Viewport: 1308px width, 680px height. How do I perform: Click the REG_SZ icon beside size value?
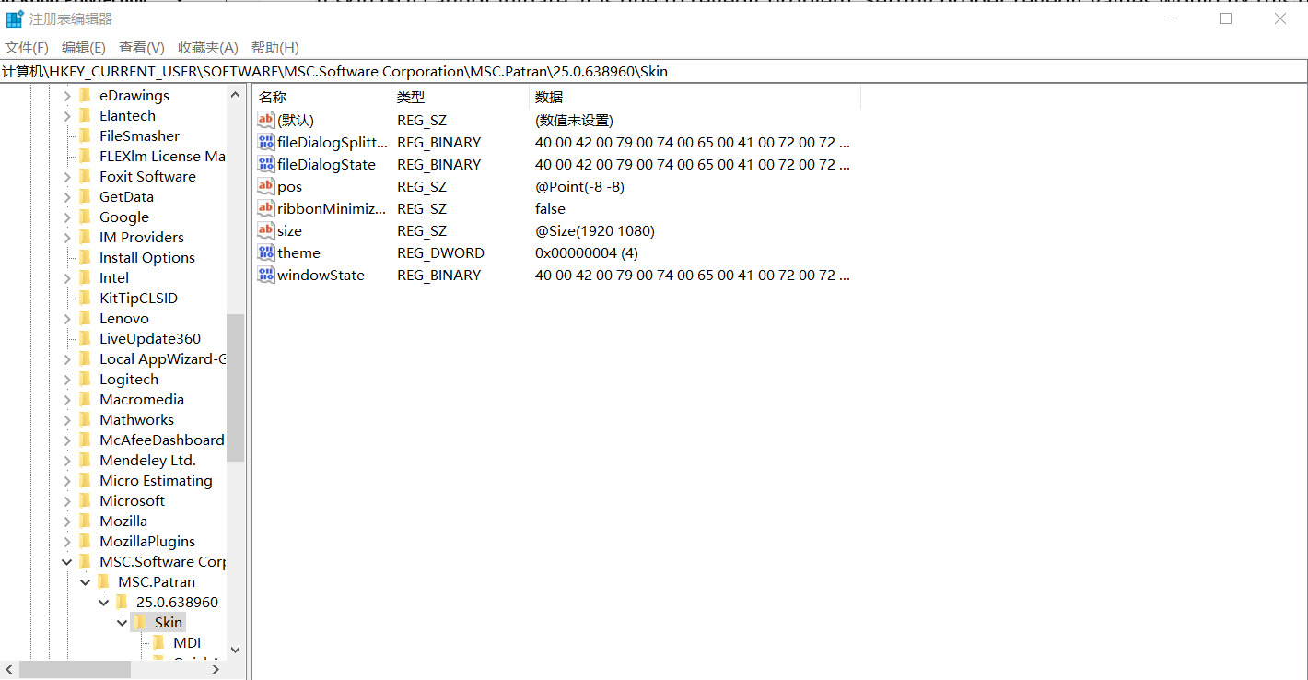265,230
